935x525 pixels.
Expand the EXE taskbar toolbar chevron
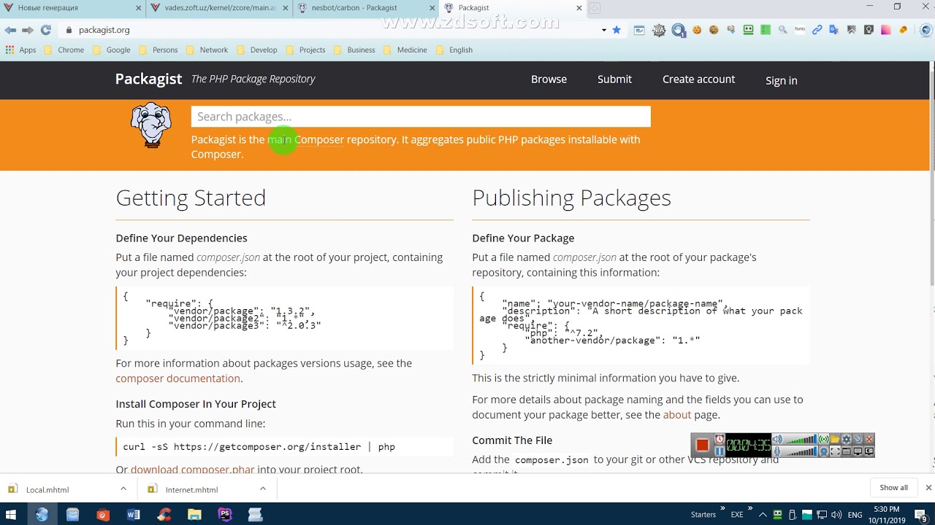tap(750, 510)
